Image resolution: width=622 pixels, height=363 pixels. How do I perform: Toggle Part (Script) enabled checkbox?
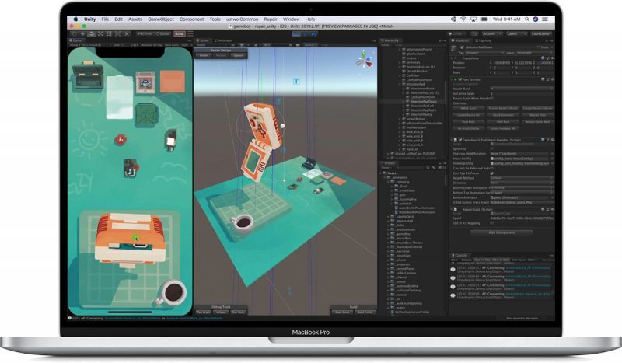pyautogui.click(x=460, y=79)
